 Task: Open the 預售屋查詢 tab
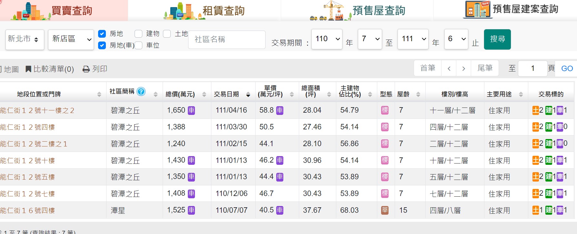[x=357, y=10]
